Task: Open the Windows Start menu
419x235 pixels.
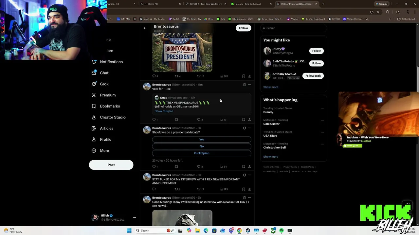Action: (x=129, y=230)
